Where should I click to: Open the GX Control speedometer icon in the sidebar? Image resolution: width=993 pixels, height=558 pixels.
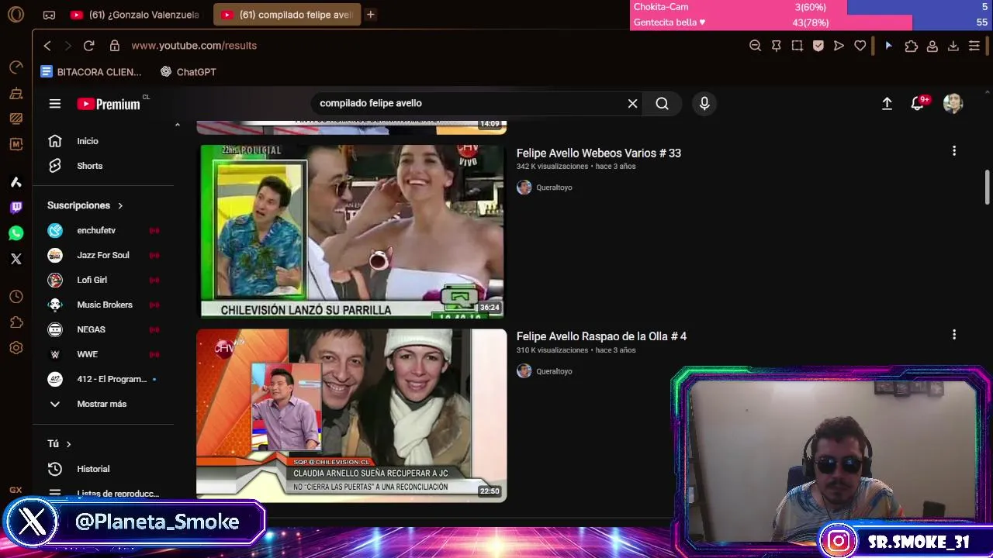pos(16,67)
